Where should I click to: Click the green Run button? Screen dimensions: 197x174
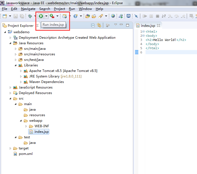pos(41,16)
